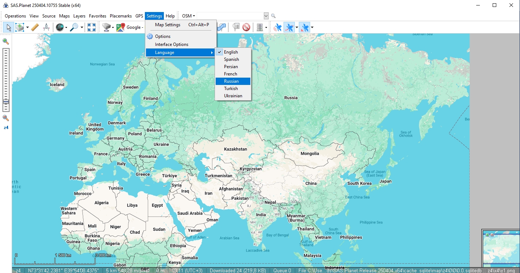
Task: Click the fullscreen mode icon
Action: click(x=91, y=27)
